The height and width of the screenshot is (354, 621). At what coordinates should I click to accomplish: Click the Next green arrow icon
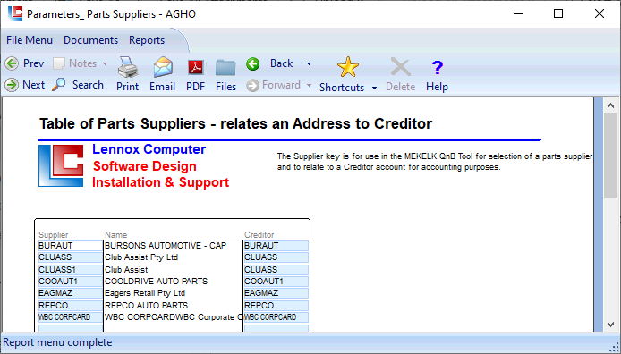12,85
